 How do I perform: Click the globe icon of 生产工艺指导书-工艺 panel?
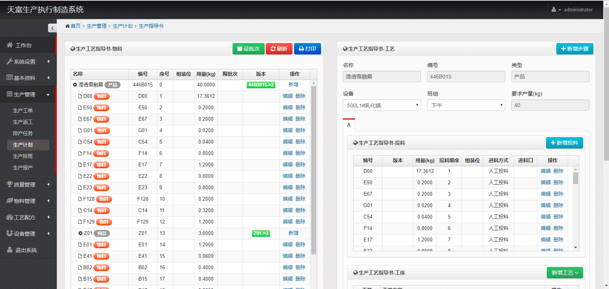coord(345,49)
